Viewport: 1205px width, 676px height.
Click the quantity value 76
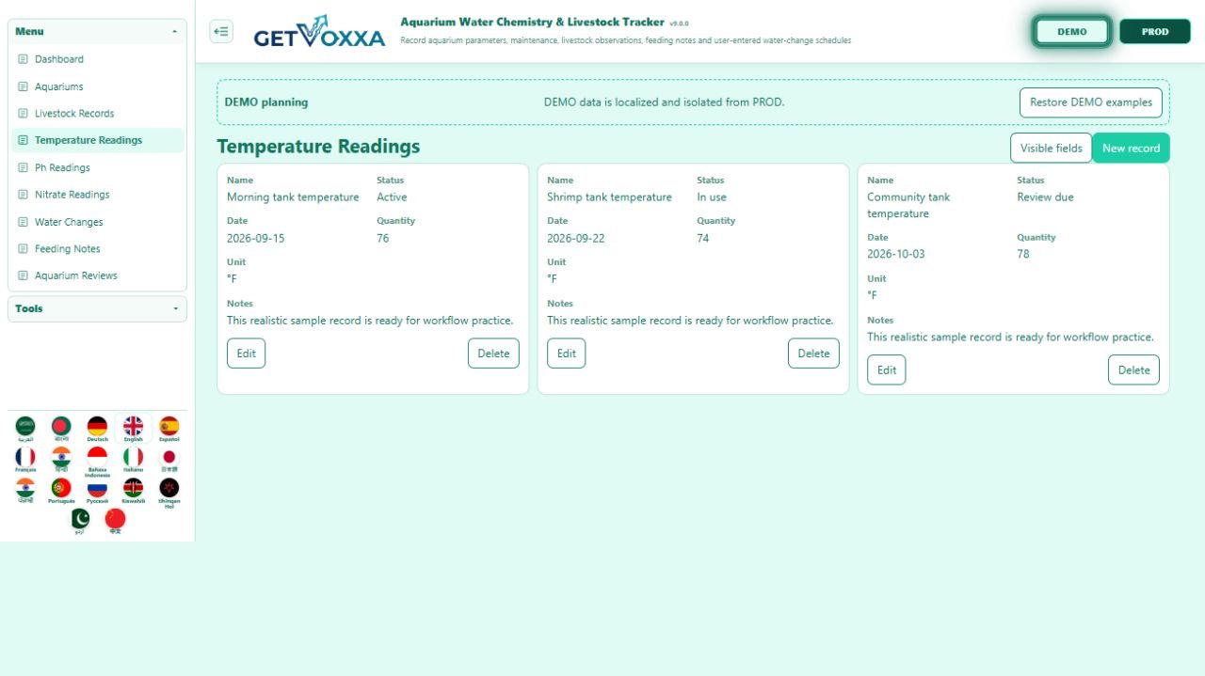click(x=383, y=239)
